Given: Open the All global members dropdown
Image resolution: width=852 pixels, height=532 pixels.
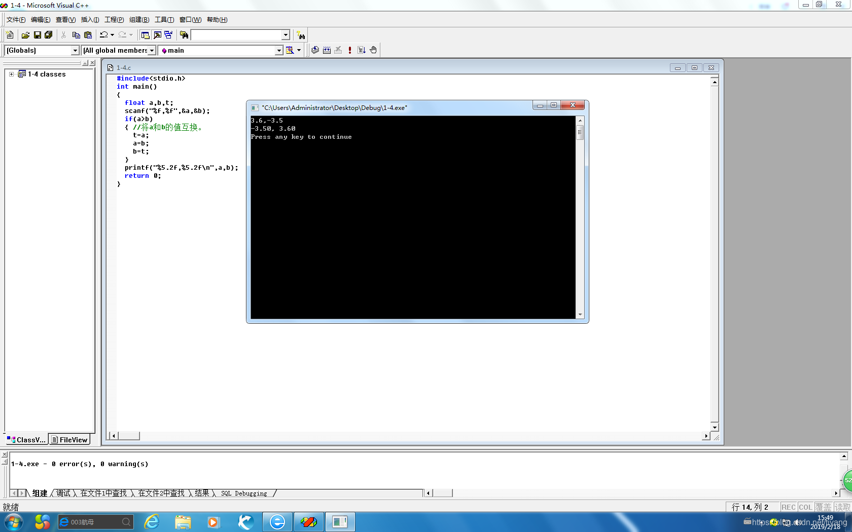Looking at the screenshot, I should (x=152, y=50).
